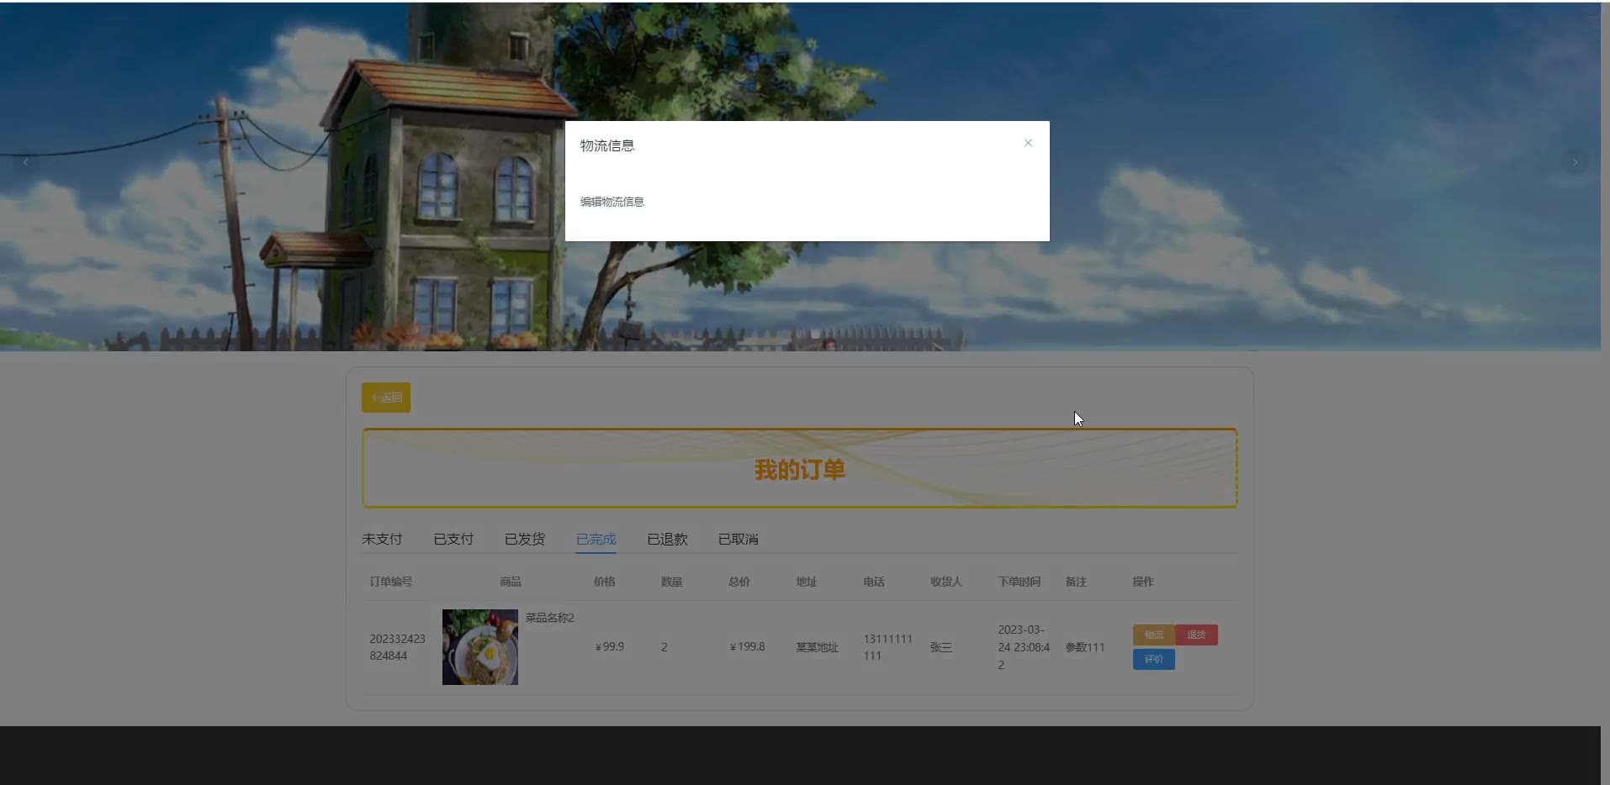Click the 操作 column header
1610x785 pixels.
coord(1143,582)
